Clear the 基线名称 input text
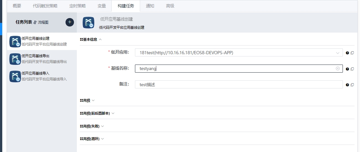The width and height of the screenshot is (360, 152). click(338, 68)
